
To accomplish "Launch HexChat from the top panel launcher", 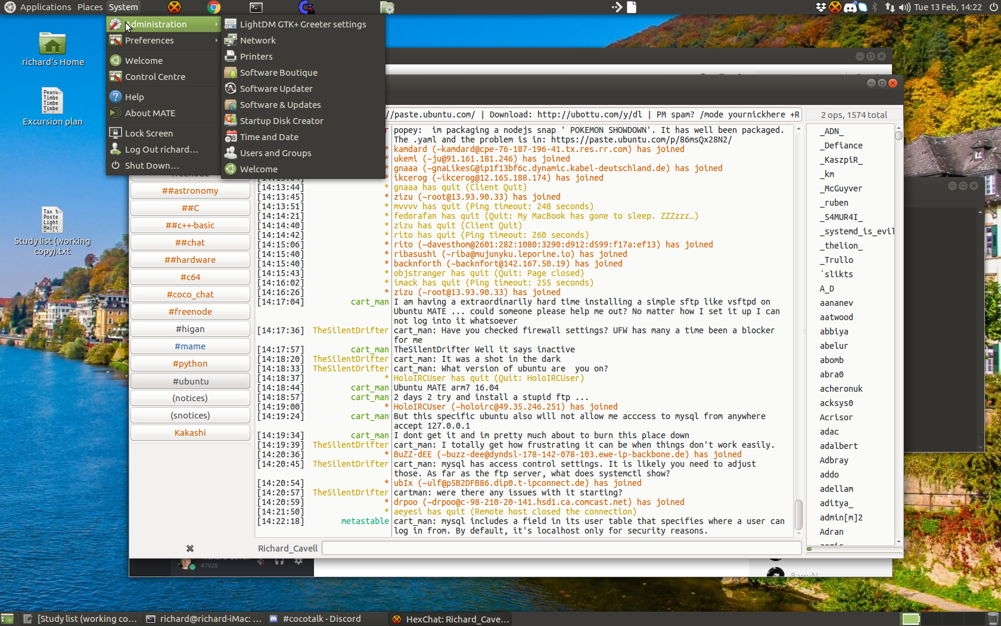I will coord(174,7).
